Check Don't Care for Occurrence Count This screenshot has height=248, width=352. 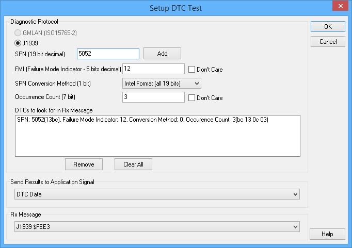point(192,97)
